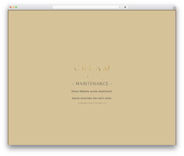Open a new tab with plus button

(174, 8)
